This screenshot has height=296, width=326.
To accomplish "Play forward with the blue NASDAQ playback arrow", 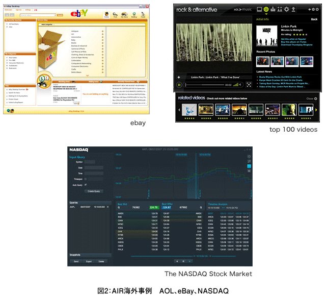I will click(189, 261).
